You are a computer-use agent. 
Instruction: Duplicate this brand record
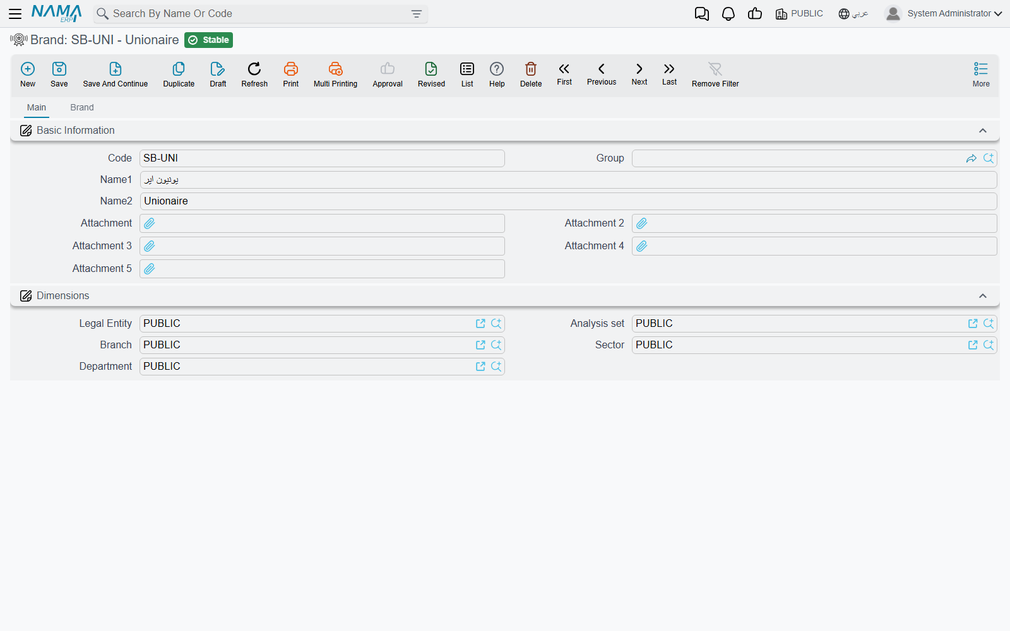click(179, 74)
